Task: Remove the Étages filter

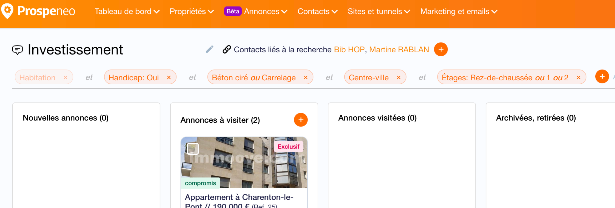Action: (x=578, y=78)
